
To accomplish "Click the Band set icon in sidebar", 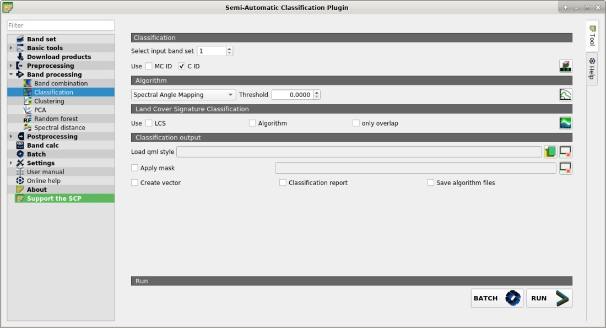I will pyautogui.click(x=20, y=39).
